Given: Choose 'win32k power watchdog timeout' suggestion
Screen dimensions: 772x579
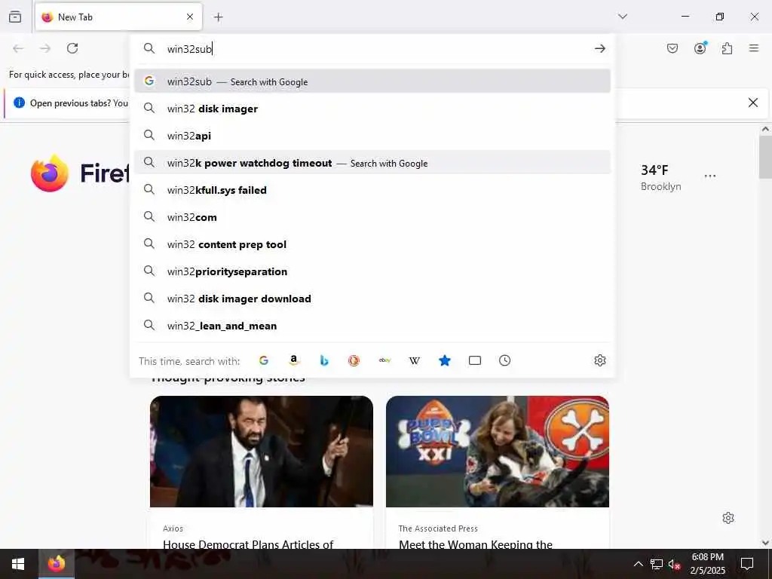Looking at the screenshot, I should click(372, 163).
